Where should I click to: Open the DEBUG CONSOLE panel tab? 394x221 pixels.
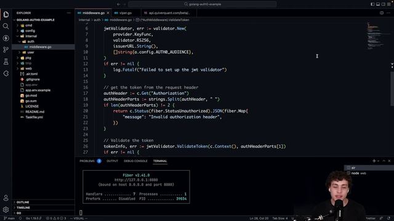135,161
